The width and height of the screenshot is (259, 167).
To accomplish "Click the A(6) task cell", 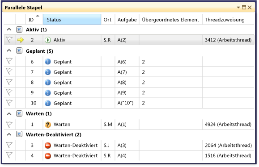I will (x=127, y=62).
